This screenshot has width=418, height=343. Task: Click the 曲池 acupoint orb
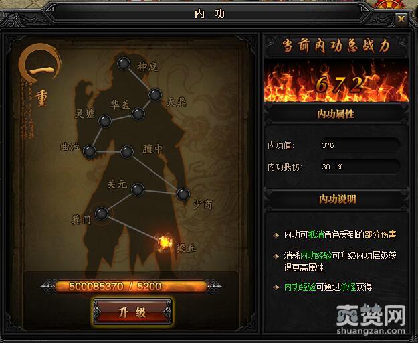90,151
